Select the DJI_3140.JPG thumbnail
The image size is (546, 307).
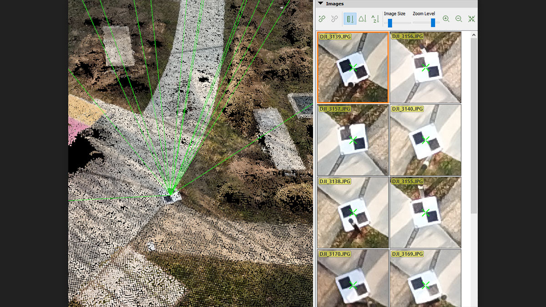coord(425,140)
